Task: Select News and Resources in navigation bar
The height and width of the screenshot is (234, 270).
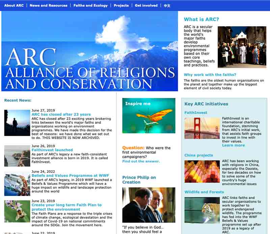Action: [x=48, y=5]
